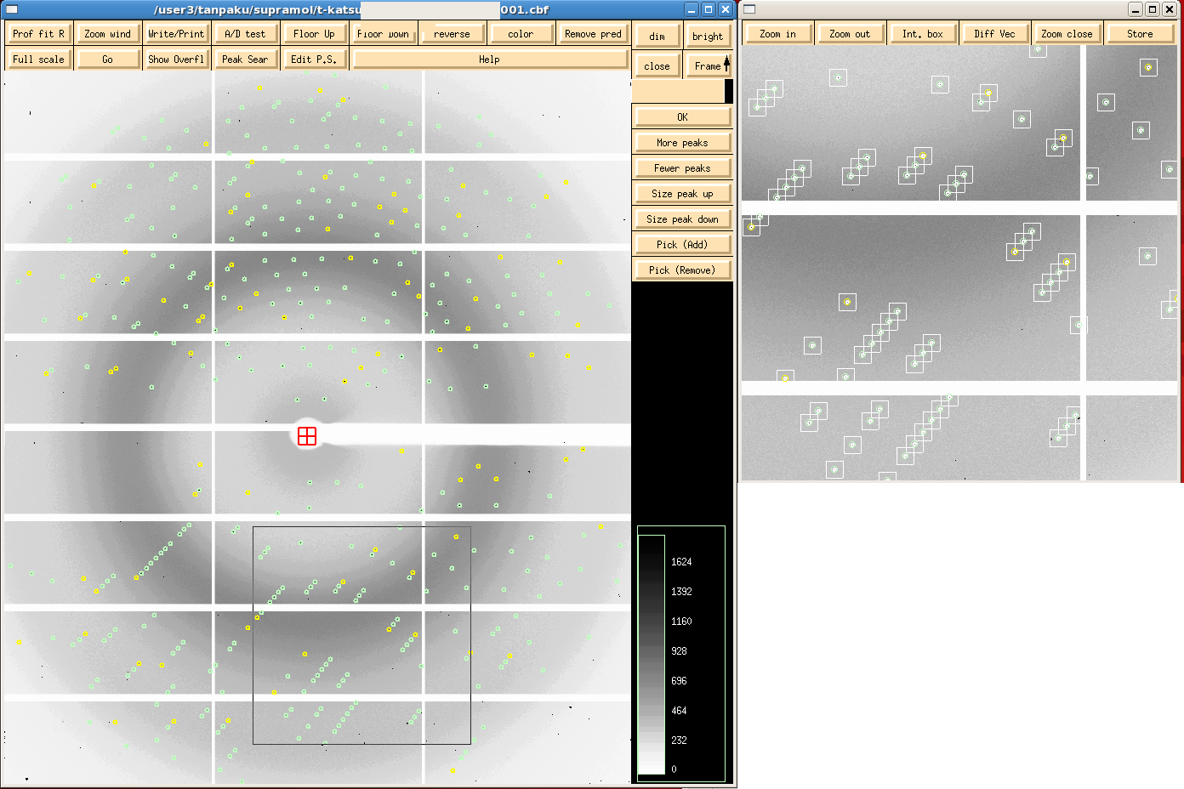Activate Pick (Remove) mode
The width and height of the screenshot is (1184, 789).
(682, 270)
